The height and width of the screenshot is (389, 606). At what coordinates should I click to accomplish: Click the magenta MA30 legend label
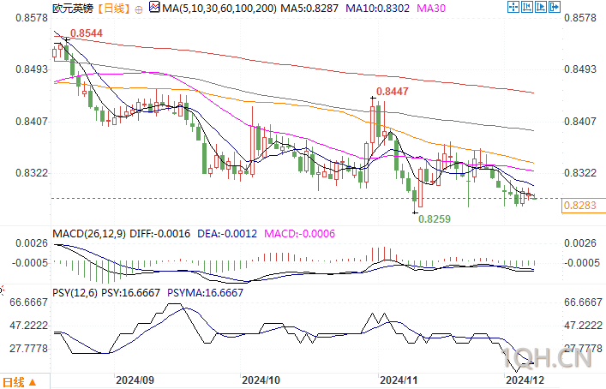431,8
